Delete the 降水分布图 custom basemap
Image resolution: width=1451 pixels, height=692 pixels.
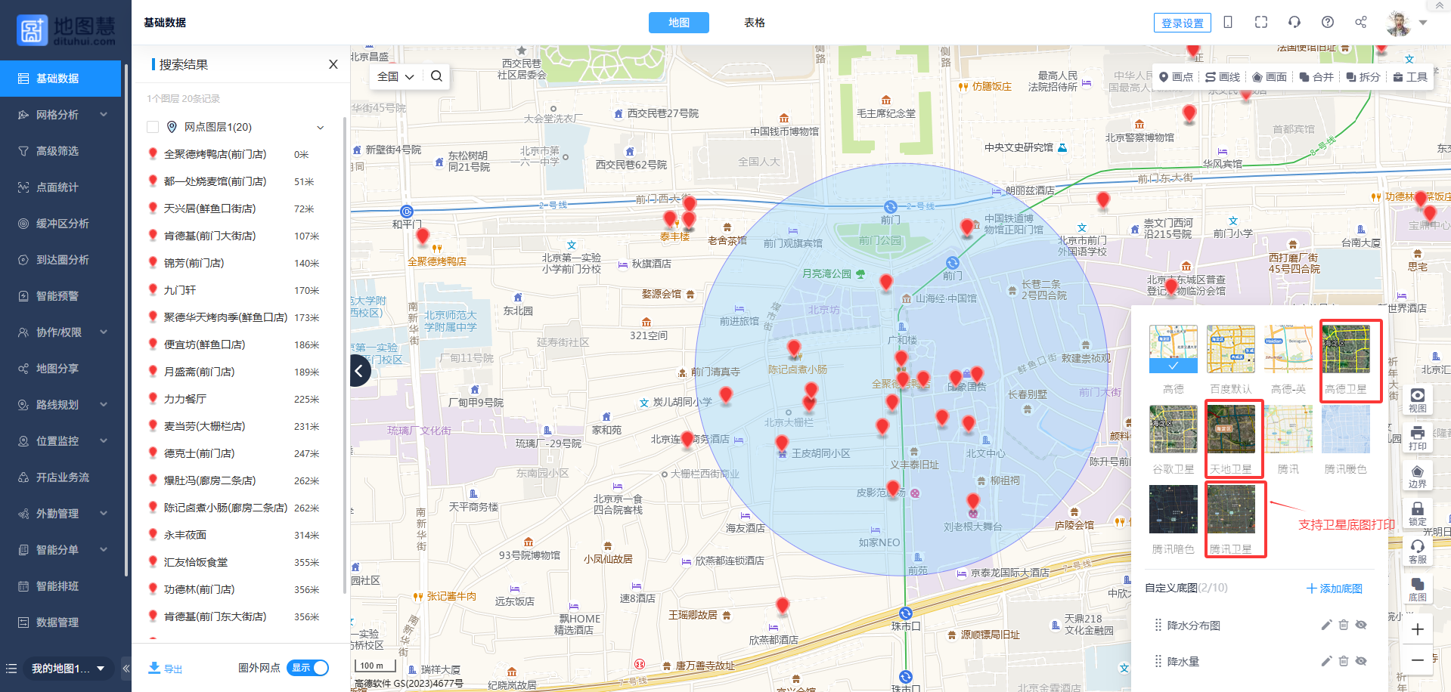coord(1344,625)
